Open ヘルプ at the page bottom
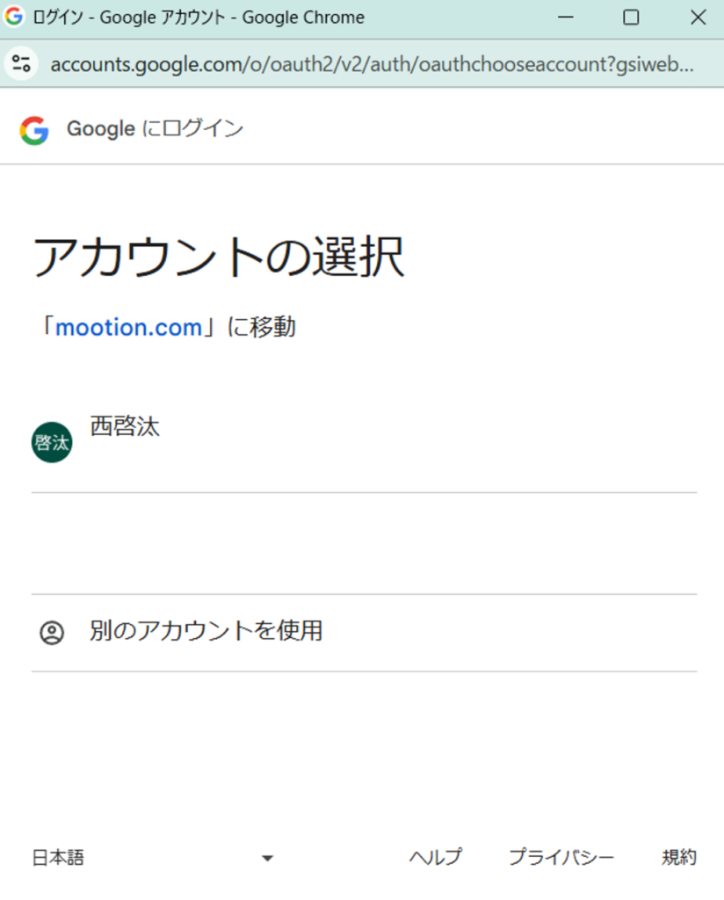 click(436, 857)
